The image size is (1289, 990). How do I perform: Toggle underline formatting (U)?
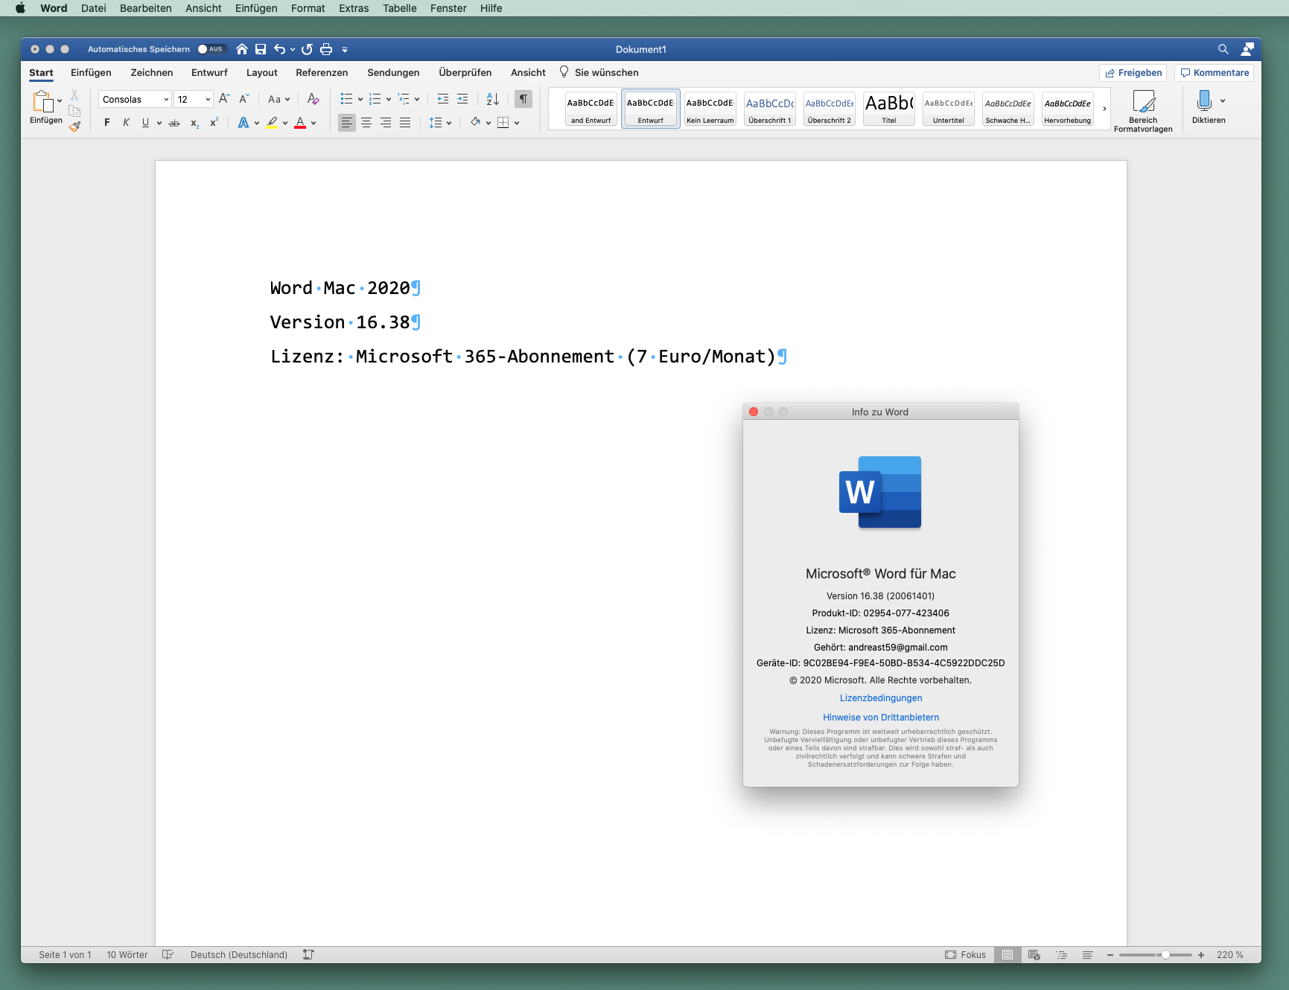(145, 123)
